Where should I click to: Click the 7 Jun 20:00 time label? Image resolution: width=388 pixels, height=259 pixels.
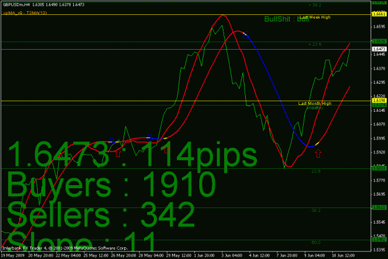287,255
